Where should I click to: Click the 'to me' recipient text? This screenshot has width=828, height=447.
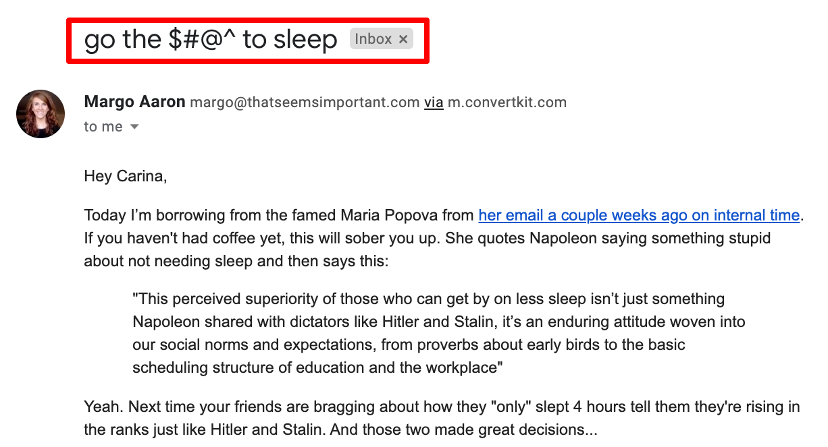coord(103,127)
